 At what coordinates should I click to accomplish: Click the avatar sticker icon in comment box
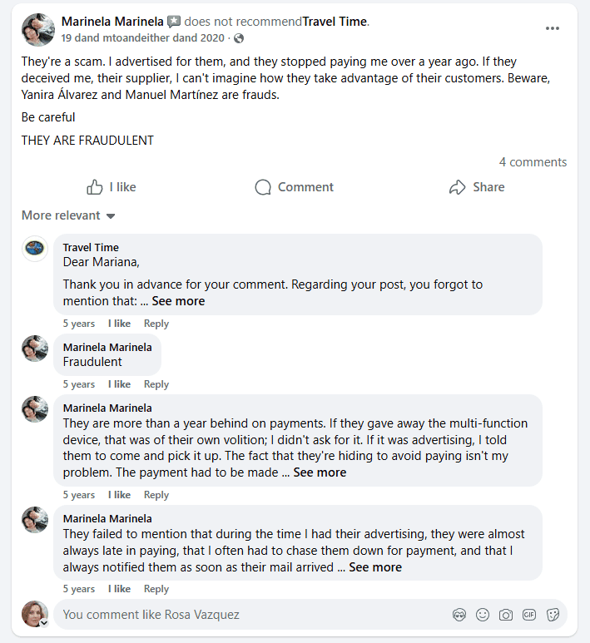(459, 615)
